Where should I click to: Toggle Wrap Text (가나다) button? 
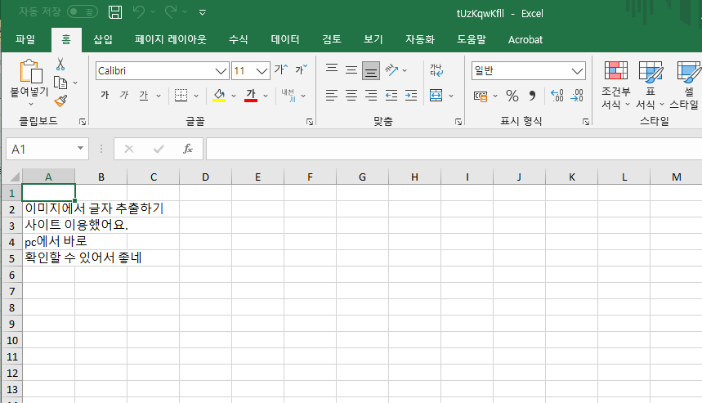point(436,70)
